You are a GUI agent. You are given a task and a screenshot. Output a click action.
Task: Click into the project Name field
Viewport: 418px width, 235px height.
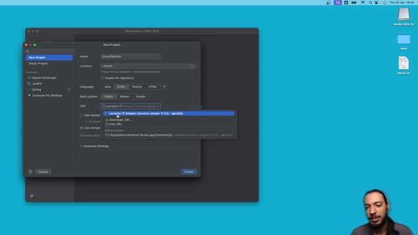(x=131, y=57)
